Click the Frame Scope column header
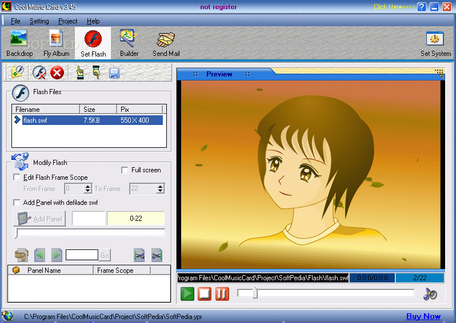Screen dimensions: 456x323 tap(122, 270)
